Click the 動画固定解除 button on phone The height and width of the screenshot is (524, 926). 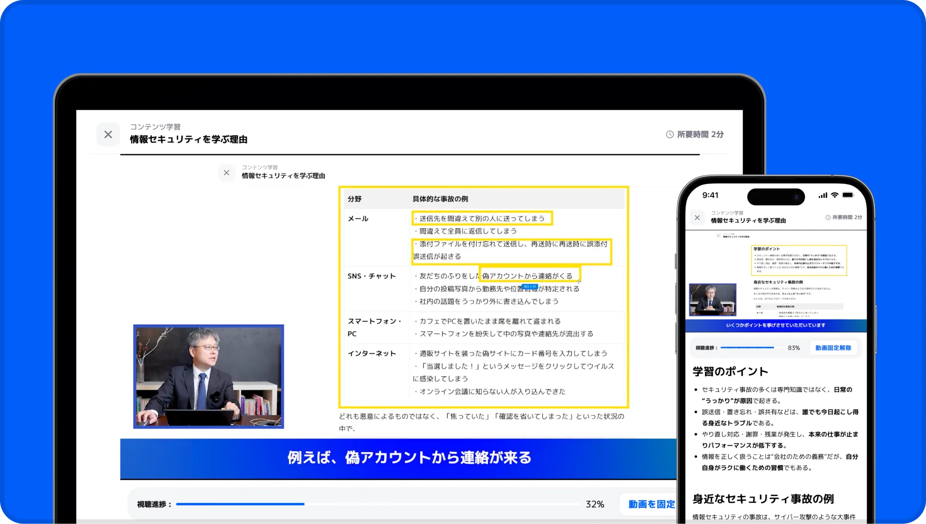click(x=833, y=348)
